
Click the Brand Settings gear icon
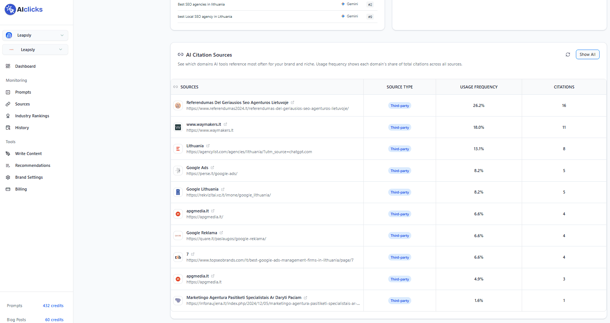coord(8,177)
